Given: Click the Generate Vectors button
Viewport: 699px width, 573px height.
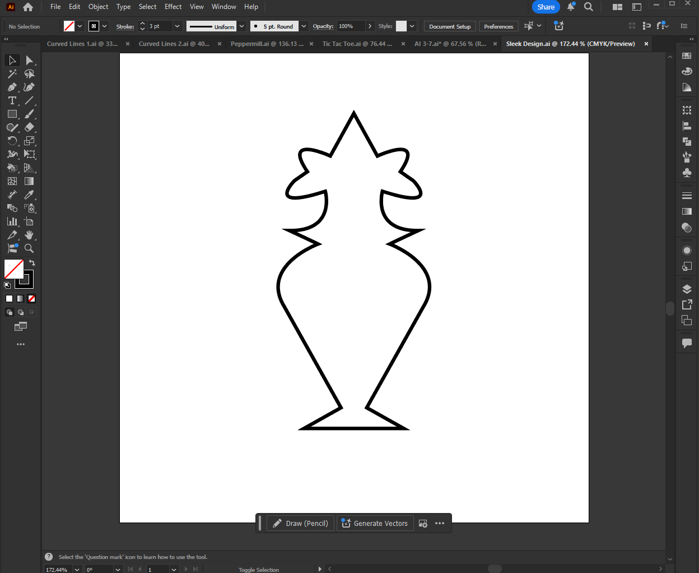Looking at the screenshot, I should click(375, 523).
